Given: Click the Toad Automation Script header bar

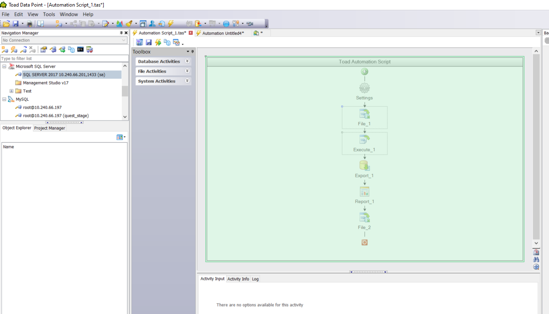Looking at the screenshot, I should 365,62.
